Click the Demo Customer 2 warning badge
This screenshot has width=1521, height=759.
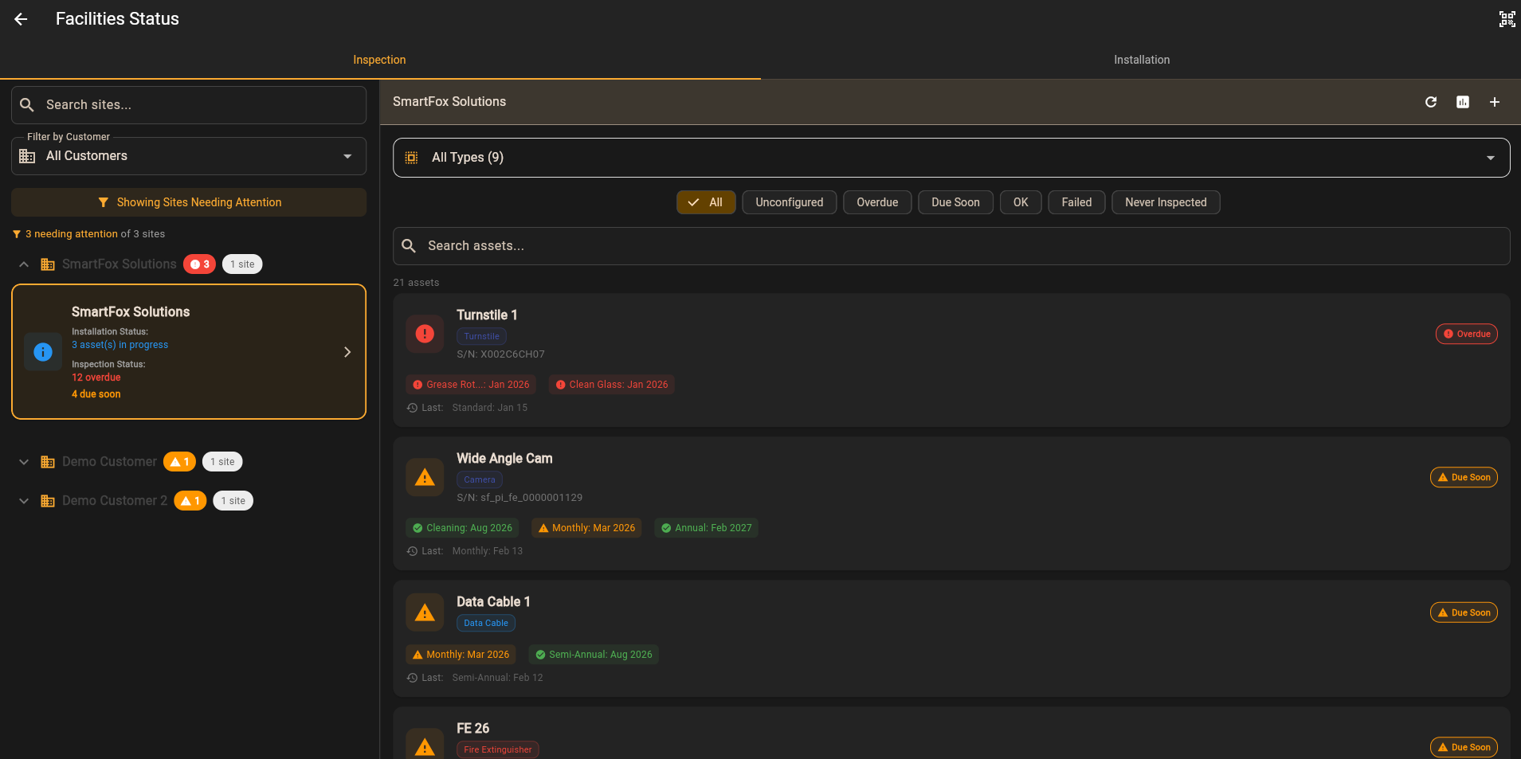[190, 501]
